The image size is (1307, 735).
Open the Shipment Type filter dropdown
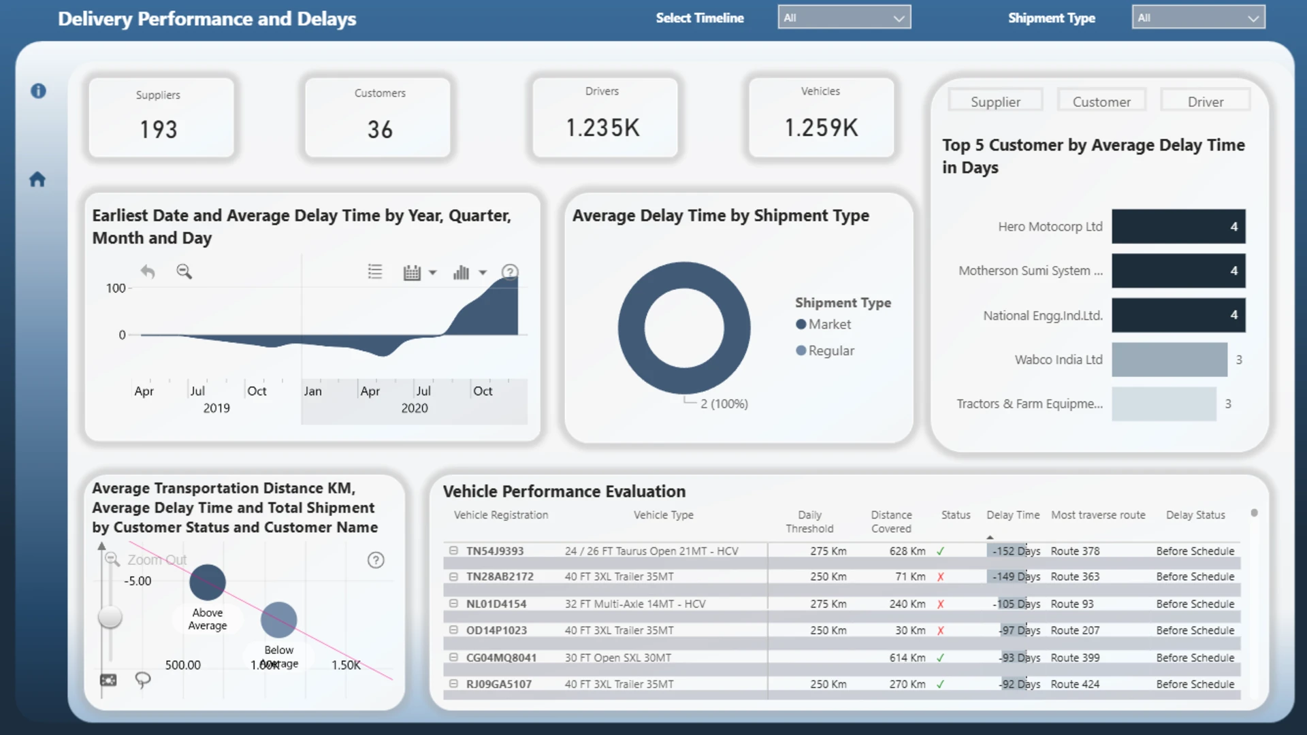tap(1197, 18)
